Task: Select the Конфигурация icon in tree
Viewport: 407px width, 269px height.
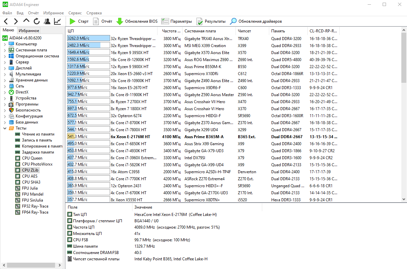Action: tap(11, 116)
